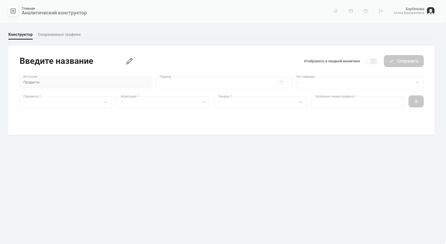
Task: Click the pencil icon to edit title
Action: point(129,61)
